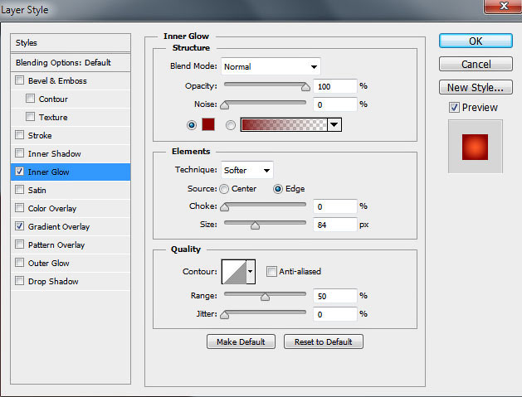Turn on the Outer Glow checkbox
The height and width of the screenshot is (397, 522).
pos(20,263)
